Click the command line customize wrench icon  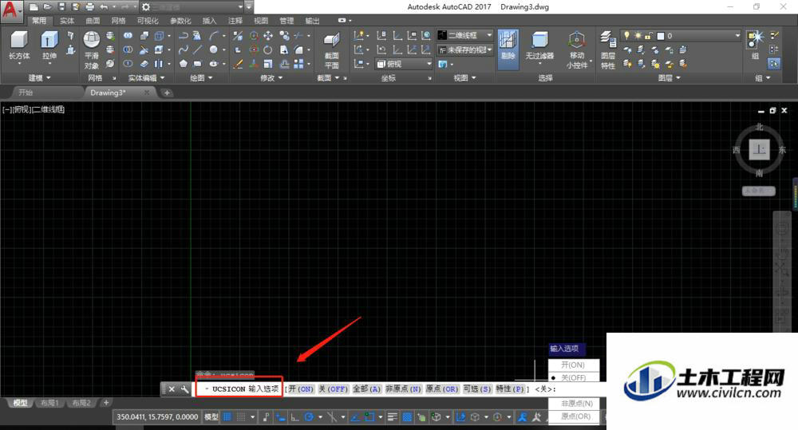tap(184, 389)
